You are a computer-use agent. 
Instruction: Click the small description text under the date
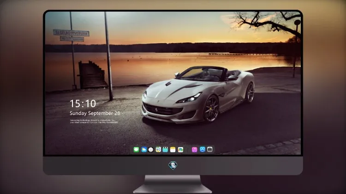point(94,121)
